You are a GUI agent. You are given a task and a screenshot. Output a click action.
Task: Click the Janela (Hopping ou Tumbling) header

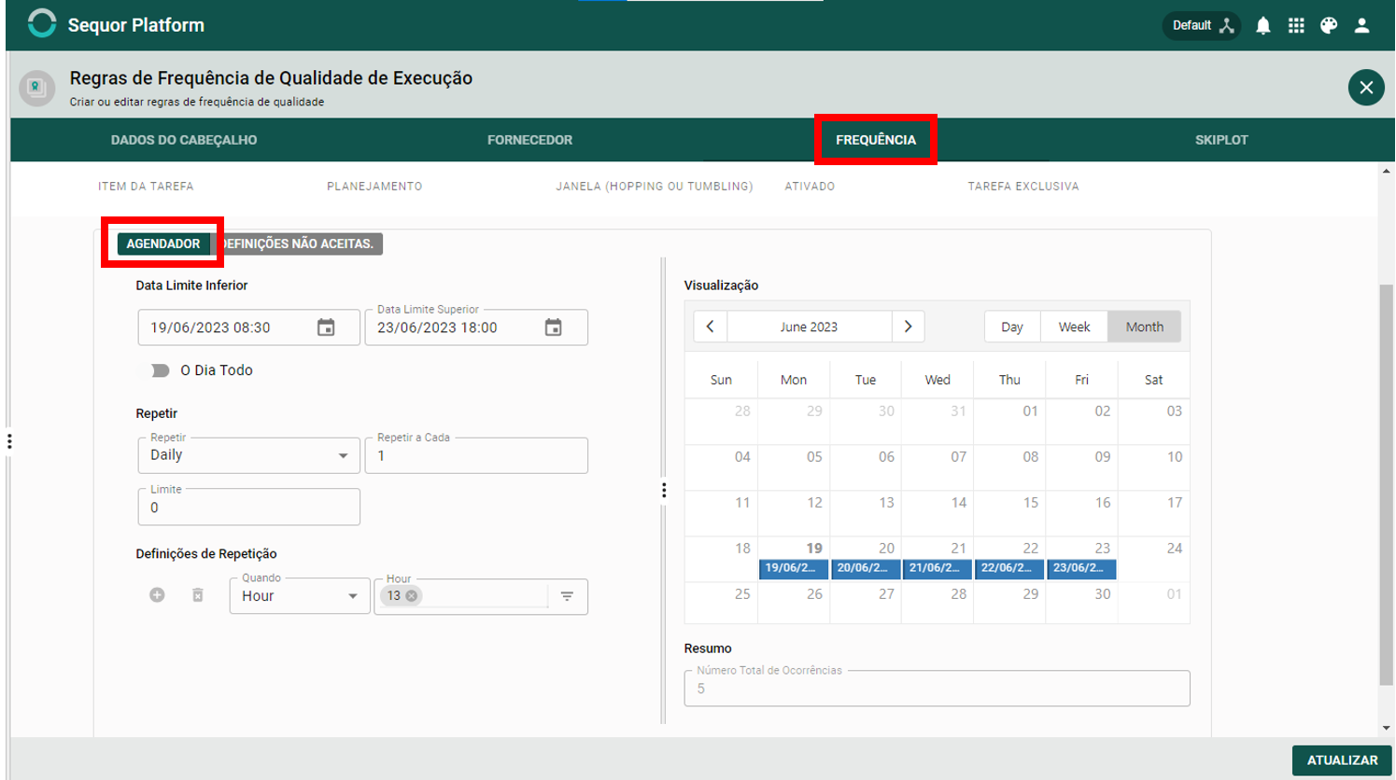click(x=655, y=187)
